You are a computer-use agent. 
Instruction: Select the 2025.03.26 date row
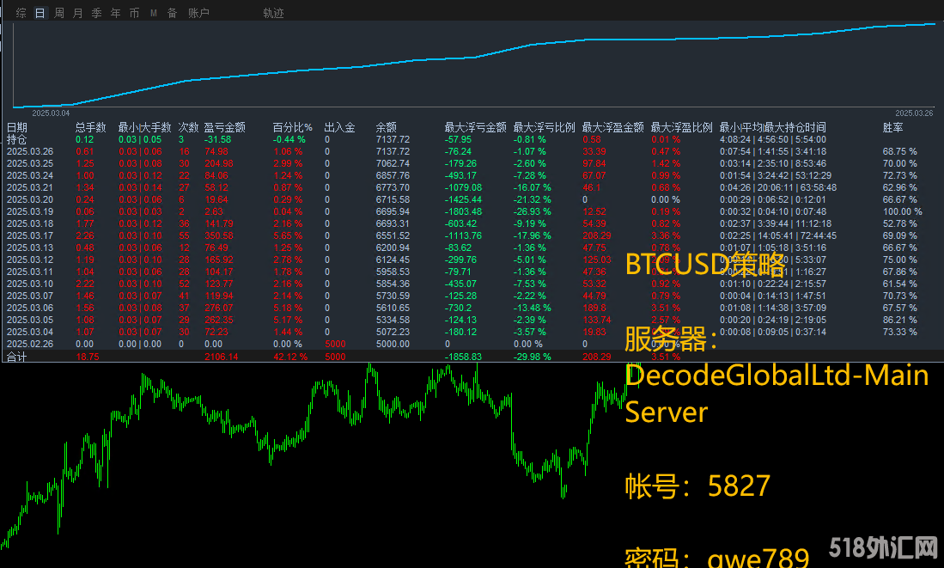(x=30, y=151)
